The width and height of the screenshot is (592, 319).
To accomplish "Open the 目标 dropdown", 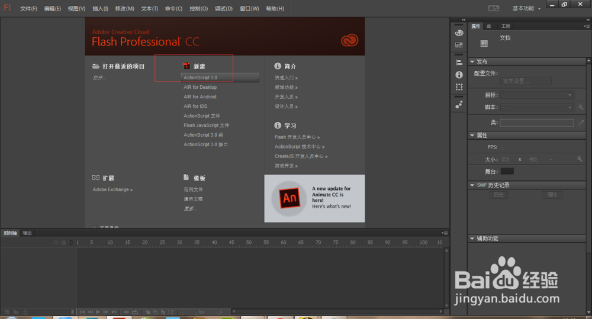I will point(536,95).
